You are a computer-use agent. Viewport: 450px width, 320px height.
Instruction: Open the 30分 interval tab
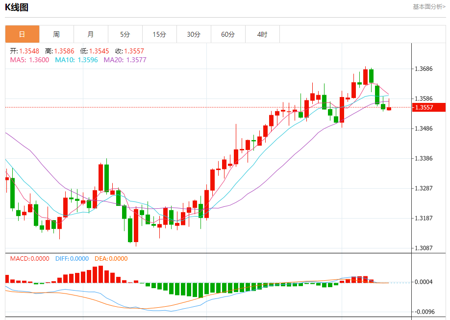coord(194,34)
